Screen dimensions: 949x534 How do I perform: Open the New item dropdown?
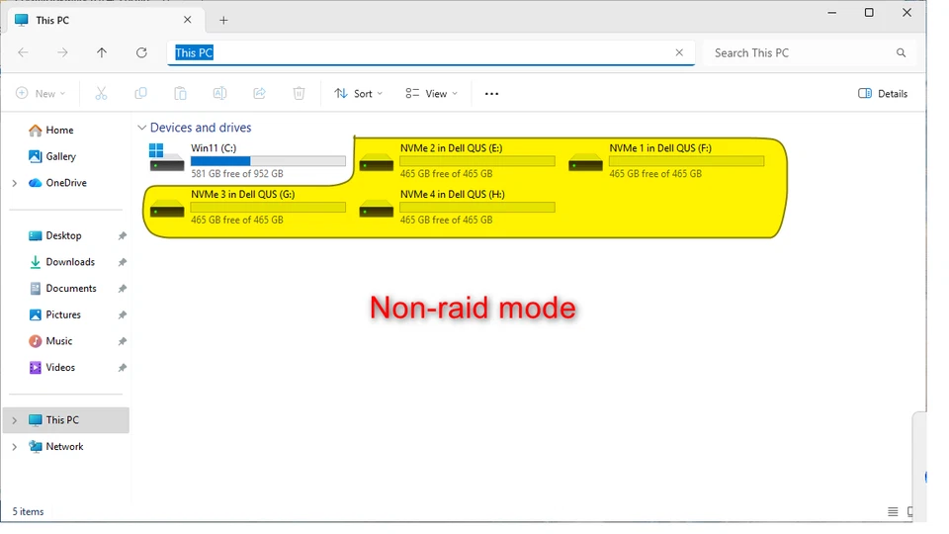(41, 93)
